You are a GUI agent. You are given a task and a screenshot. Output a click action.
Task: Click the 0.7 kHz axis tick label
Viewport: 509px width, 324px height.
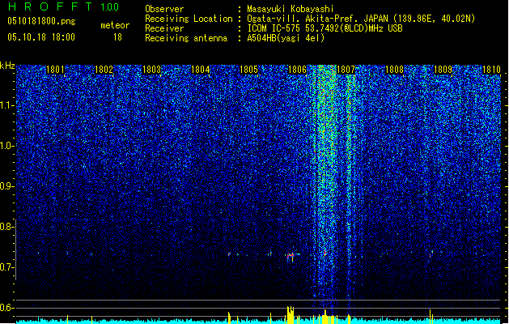point(6,267)
